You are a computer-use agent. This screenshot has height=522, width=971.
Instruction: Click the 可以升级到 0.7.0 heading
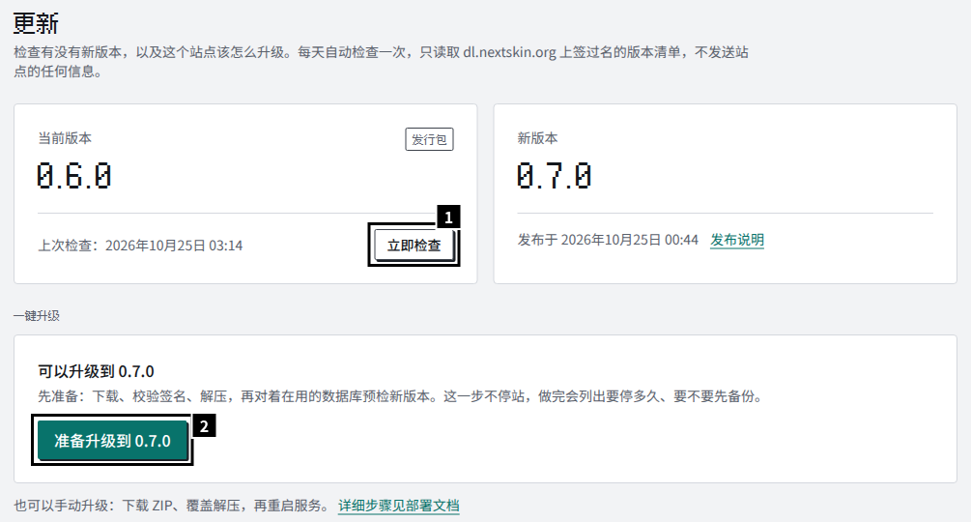pos(96,371)
